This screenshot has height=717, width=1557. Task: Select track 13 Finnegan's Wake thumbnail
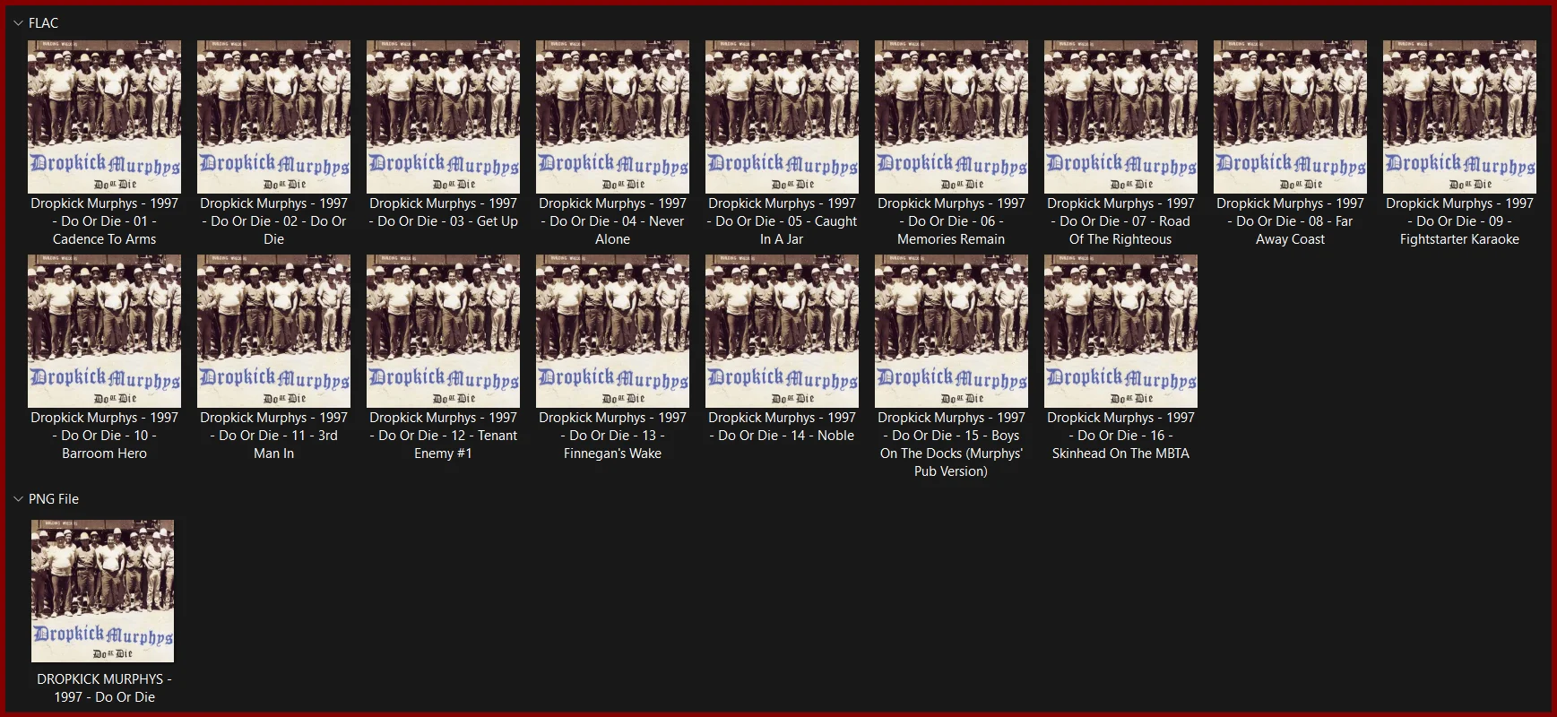pyautogui.click(x=612, y=331)
